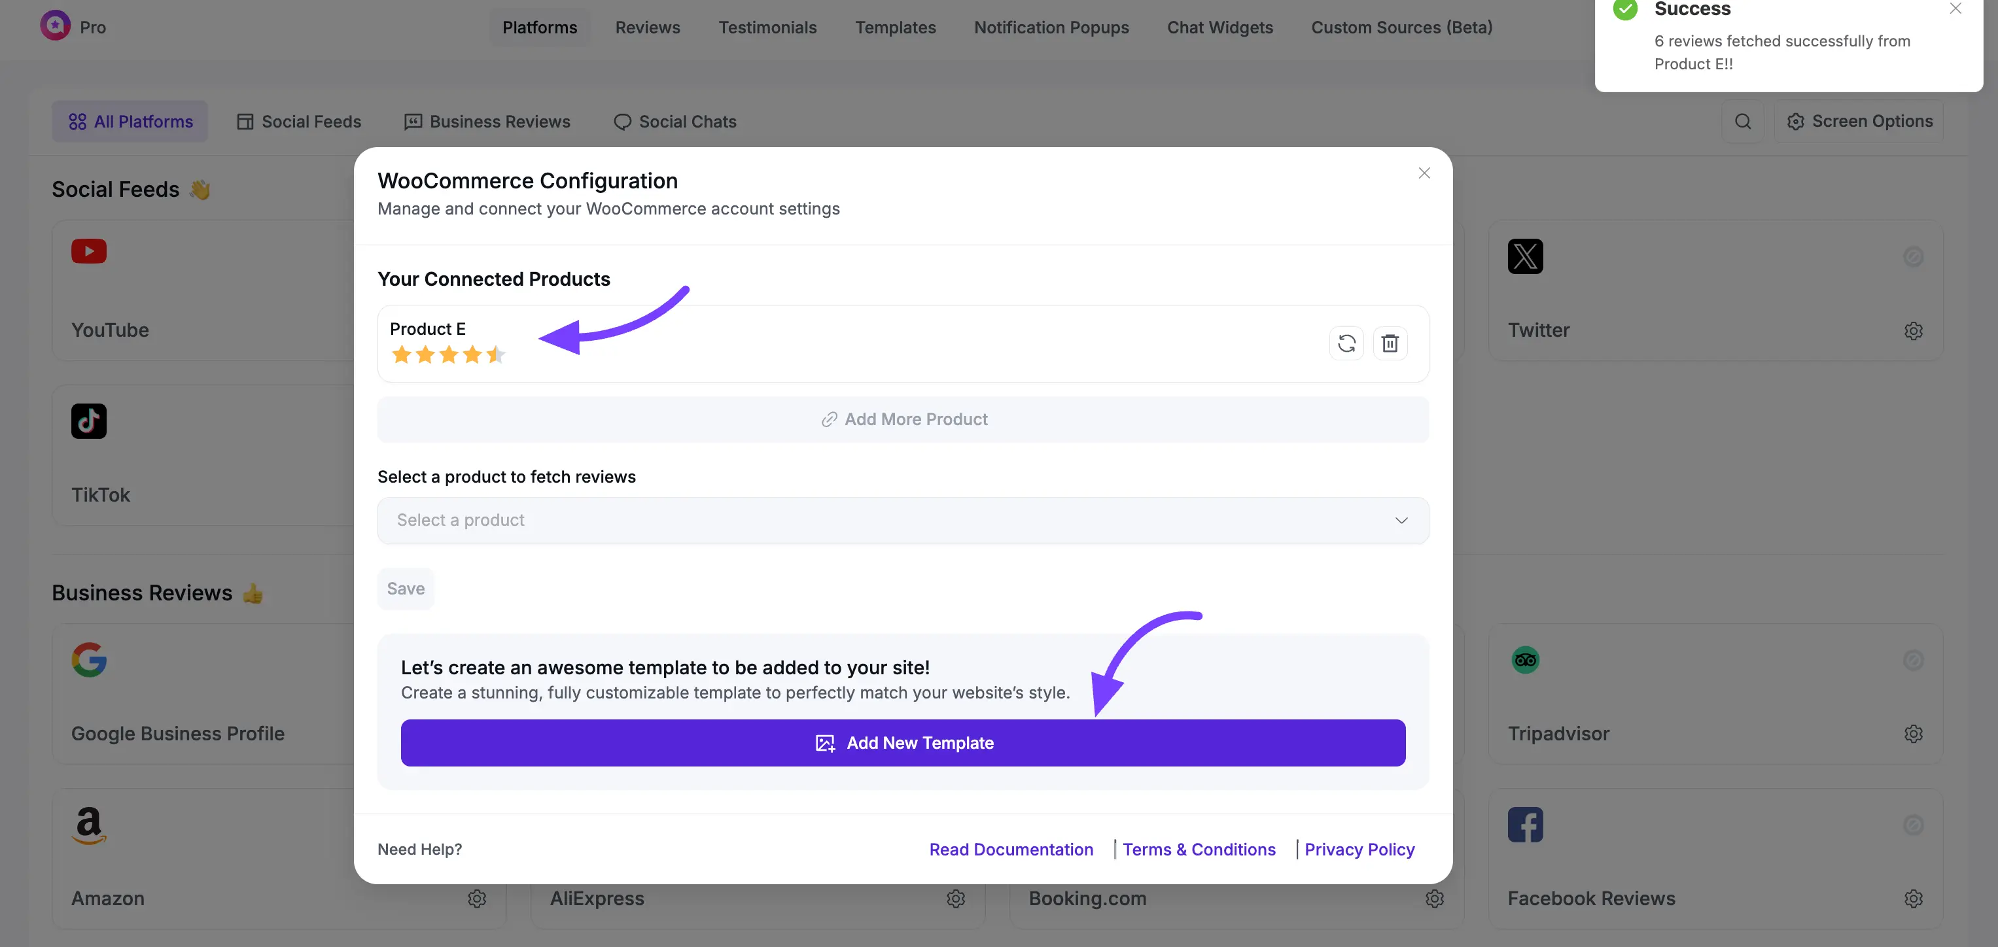Open the Read Documentation link

tap(1011, 850)
